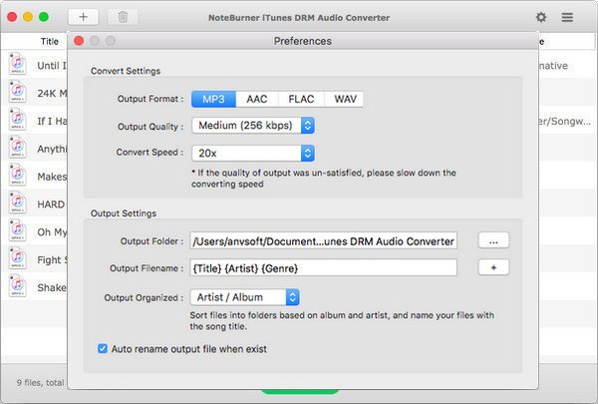Select the 'If I Ha' song row title
This screenshot has width=598, height=404.
(x=52, y=121)
